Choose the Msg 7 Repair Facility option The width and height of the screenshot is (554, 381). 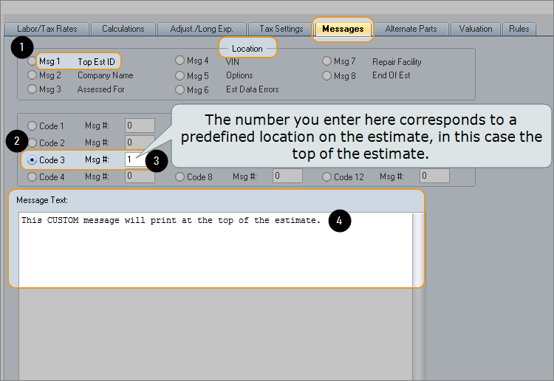coord(326,61)
